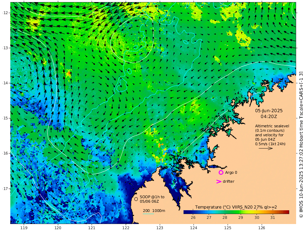Click the 'SOOP @1h to' legend text

click(x=152, y=197)
